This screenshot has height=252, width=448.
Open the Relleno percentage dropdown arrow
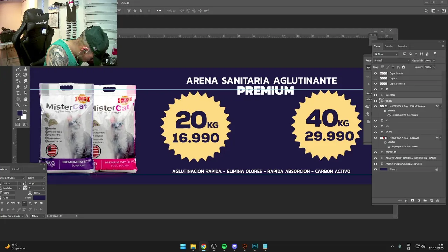click(x=434, y=67)
